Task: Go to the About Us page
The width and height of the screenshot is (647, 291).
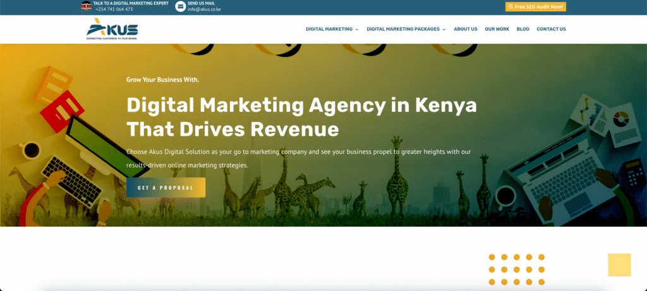Action: (465, 29)
